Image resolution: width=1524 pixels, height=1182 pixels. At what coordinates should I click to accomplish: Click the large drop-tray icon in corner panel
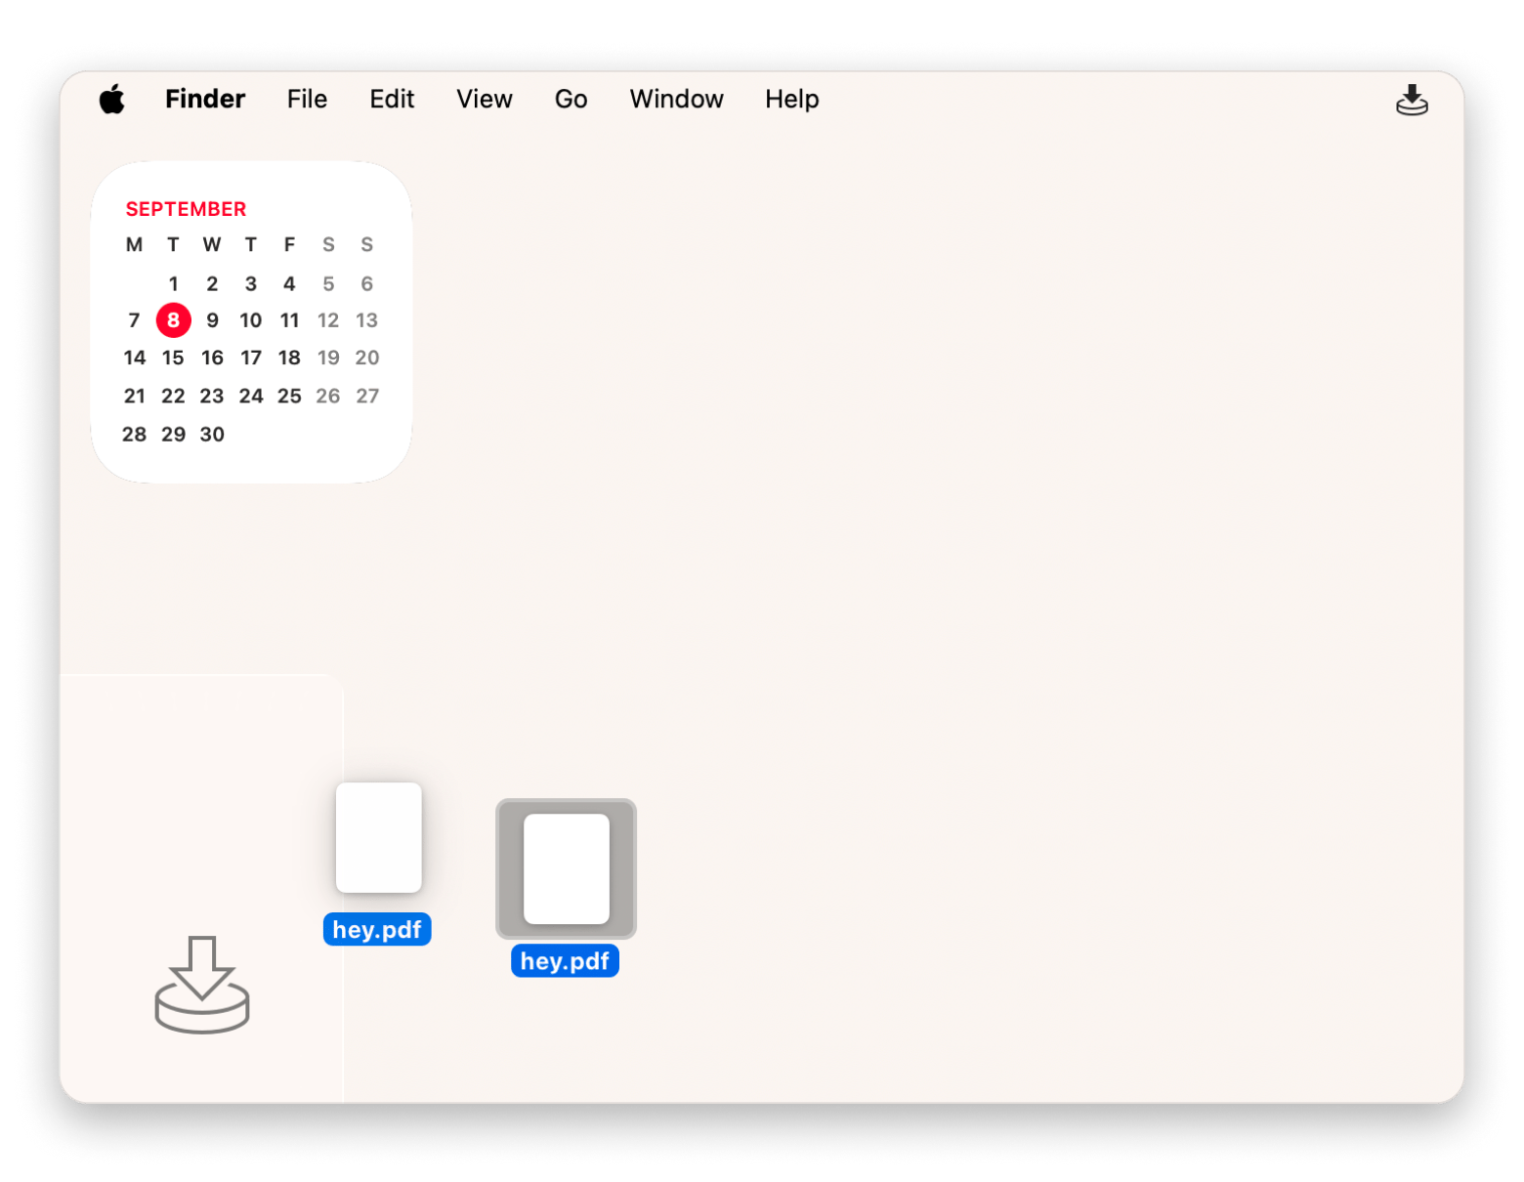(202, 985)
